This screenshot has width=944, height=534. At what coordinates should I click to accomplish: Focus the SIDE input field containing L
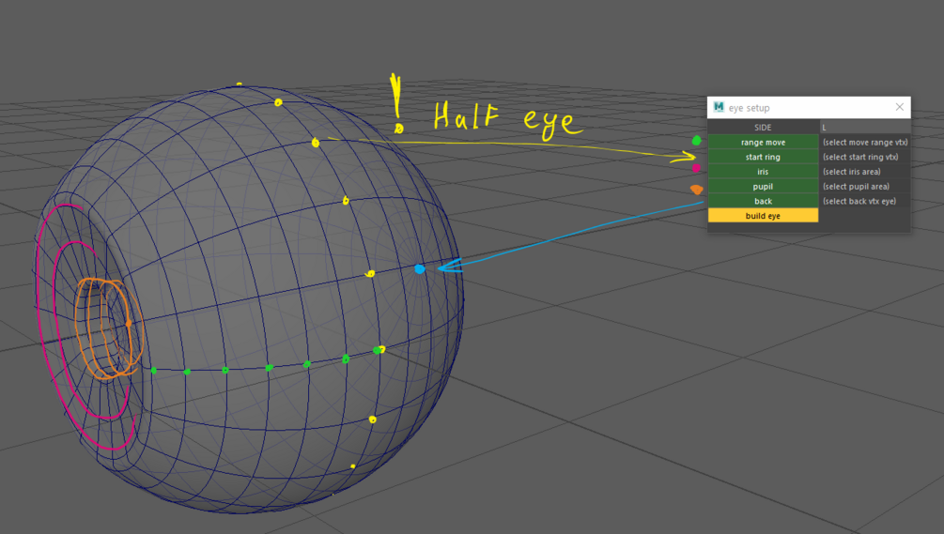[864, 128]
